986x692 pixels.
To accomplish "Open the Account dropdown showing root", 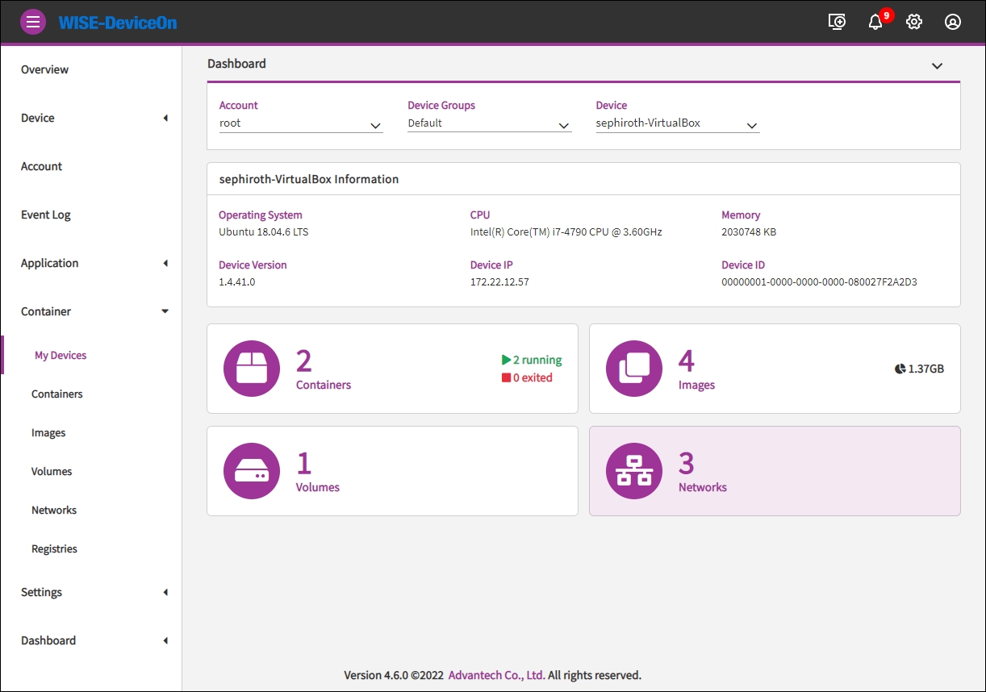I will pos(300,124).
